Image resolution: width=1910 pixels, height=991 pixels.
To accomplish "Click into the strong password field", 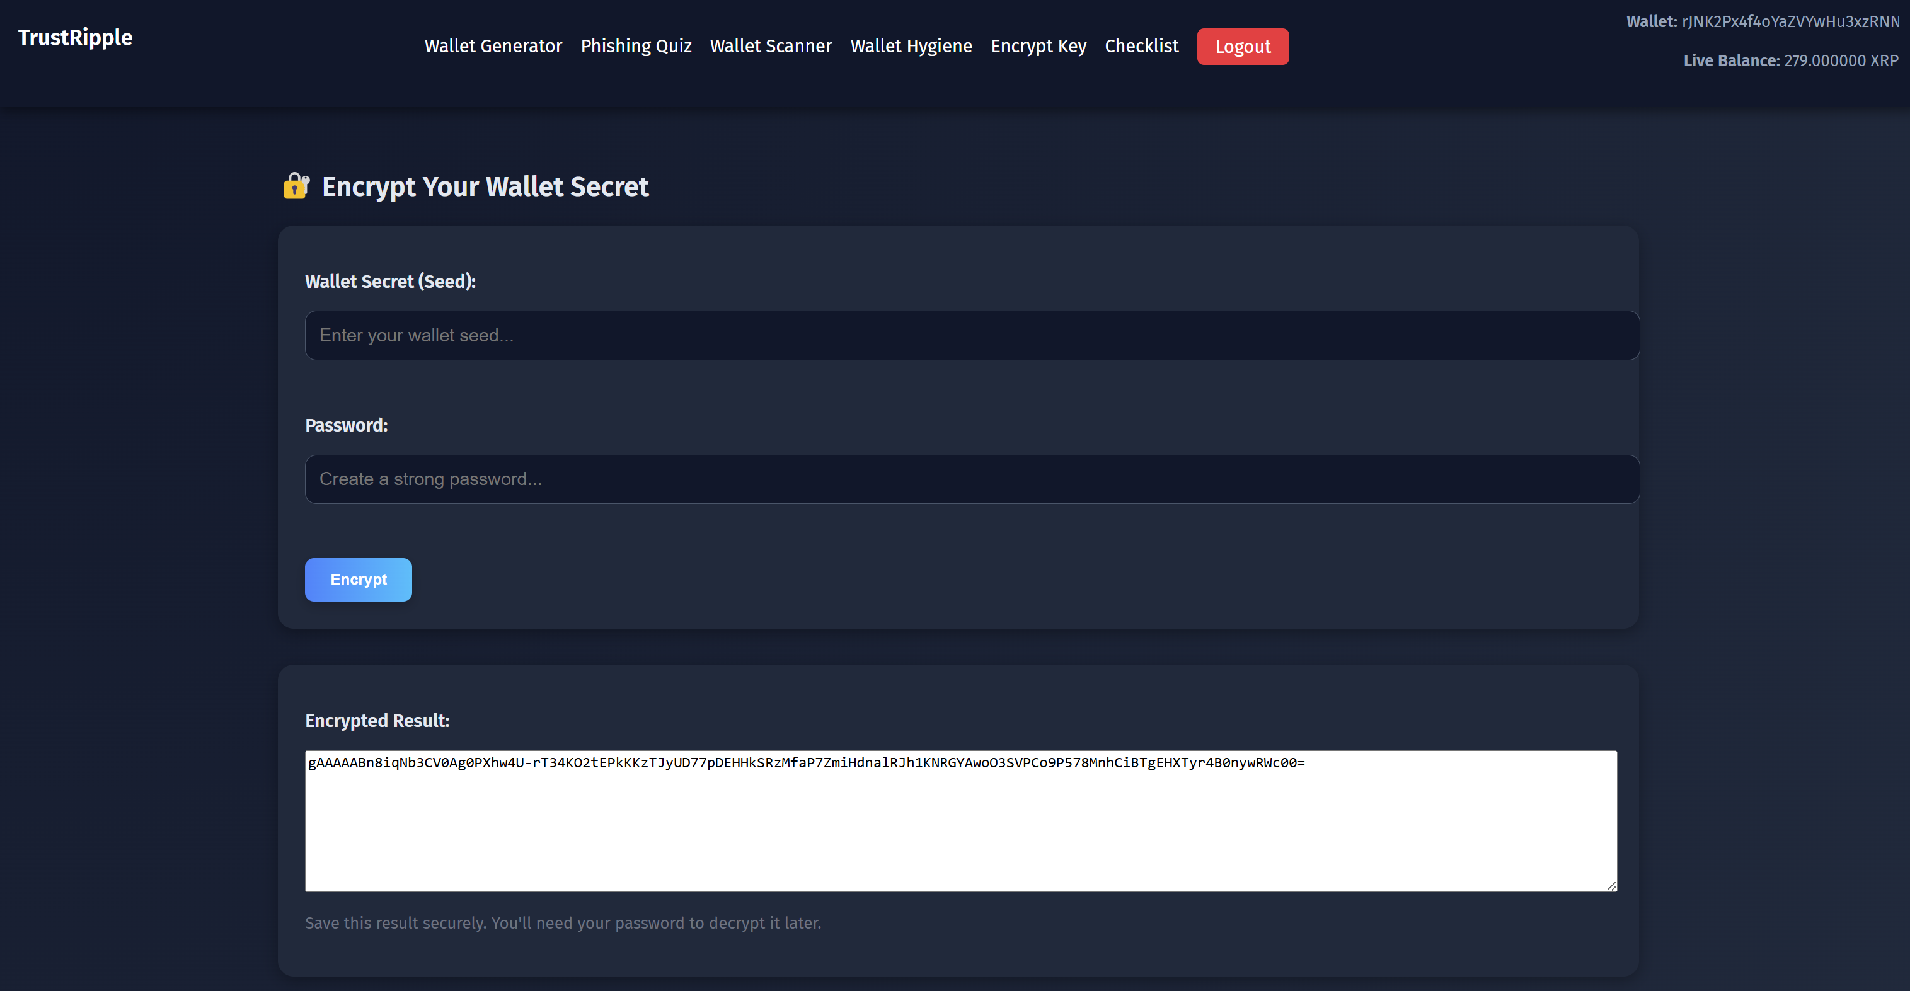I will click(x=971, y=479).
